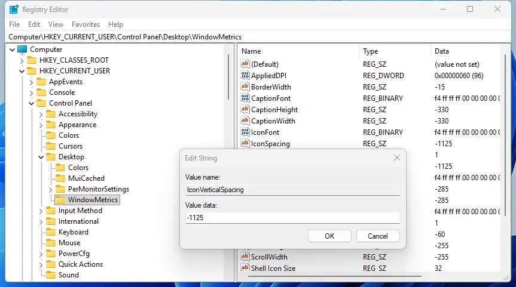The width and height of the screenshot is (516, 287).
Task: Click the registry path address bar
Action: (258, 37)
